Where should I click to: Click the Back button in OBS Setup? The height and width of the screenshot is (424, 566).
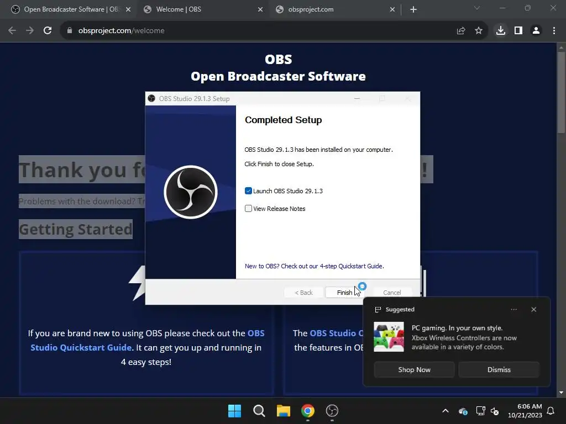pyautogui.click(x=303, y=293)
